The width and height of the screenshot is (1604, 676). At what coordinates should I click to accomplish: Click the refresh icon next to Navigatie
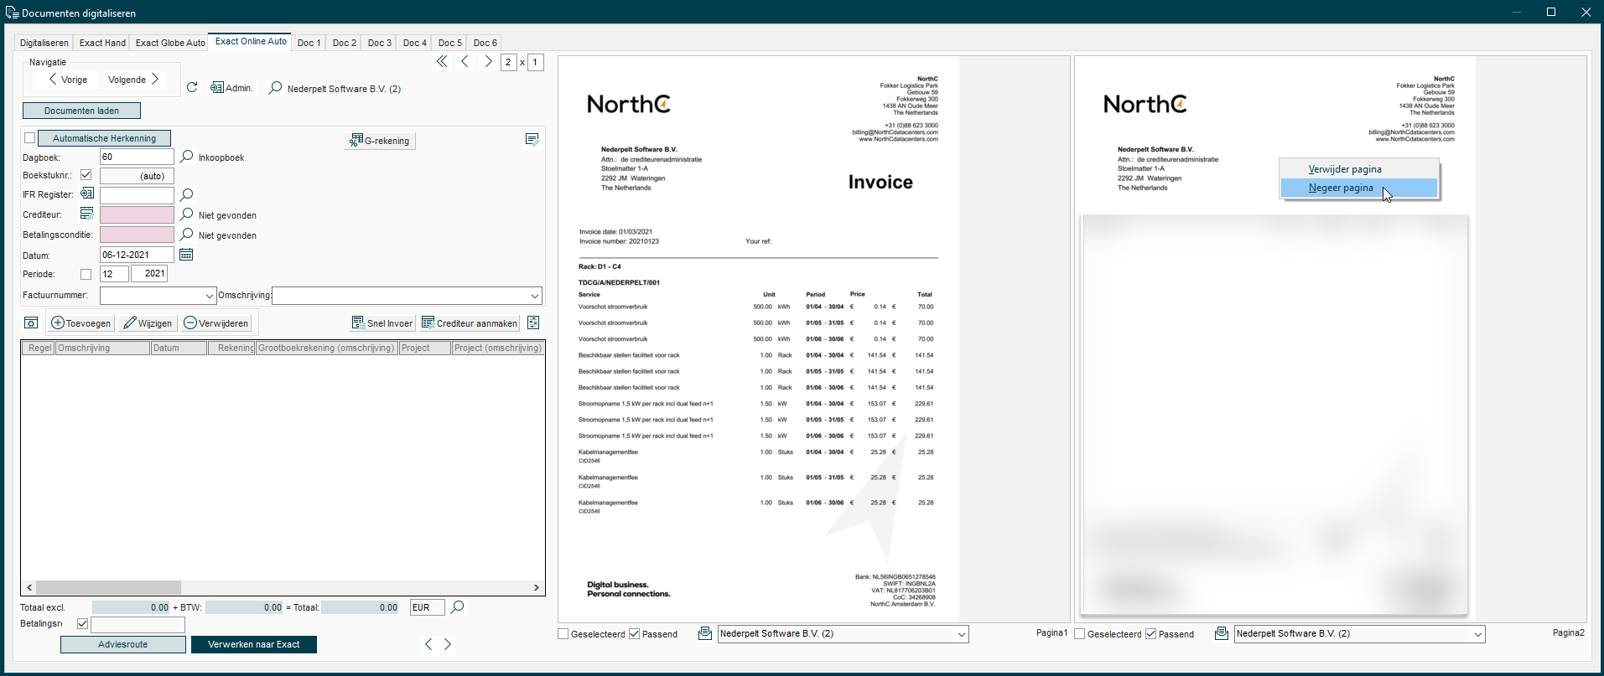pos(192,87)
